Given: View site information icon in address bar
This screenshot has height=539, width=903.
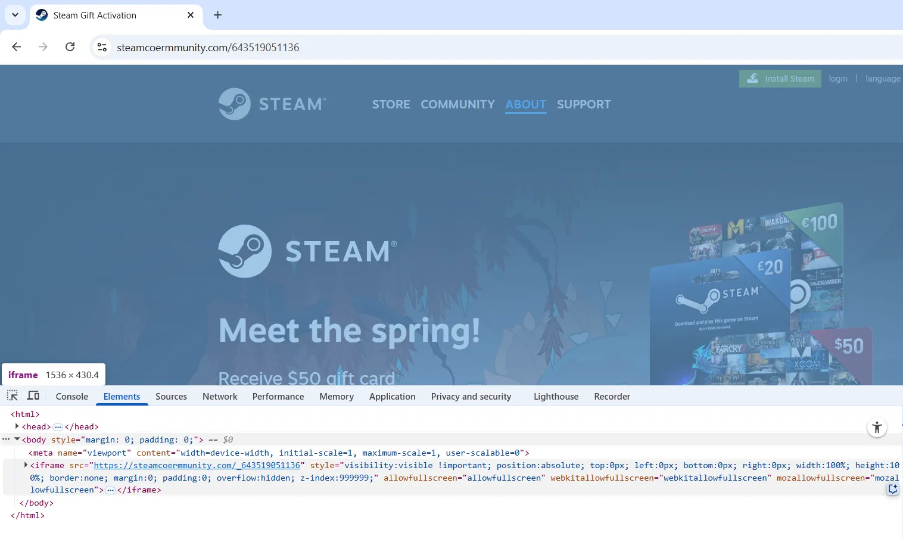Looking at the screenshot, I should [x=102, y=47].
